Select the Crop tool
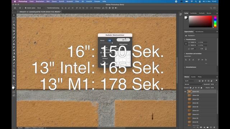230x129 pixels. (14, 28)
